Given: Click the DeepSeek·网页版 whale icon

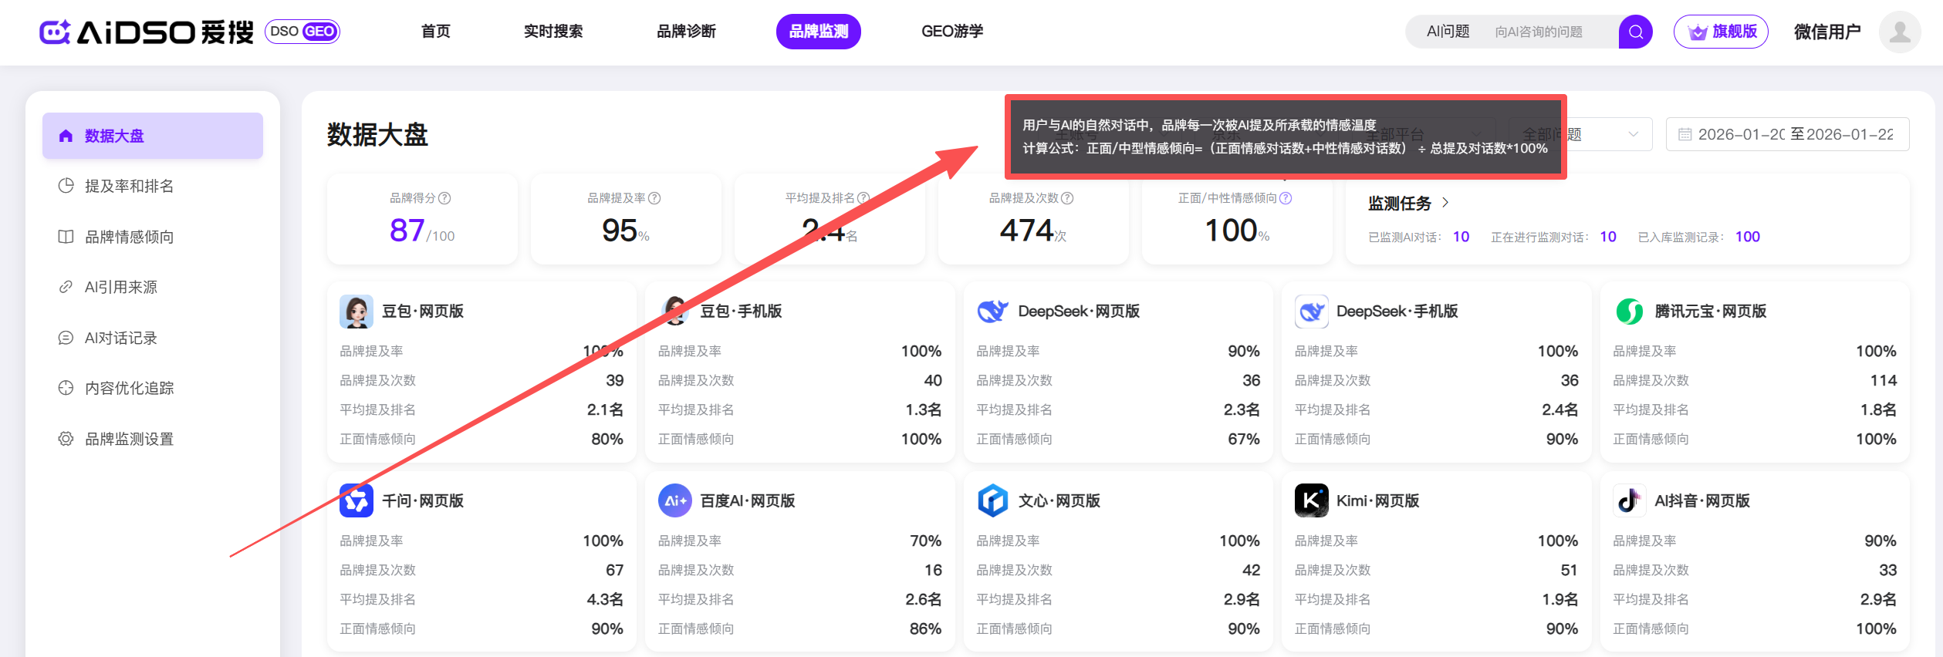Looking at the screenshot, I should pos(992,311).
